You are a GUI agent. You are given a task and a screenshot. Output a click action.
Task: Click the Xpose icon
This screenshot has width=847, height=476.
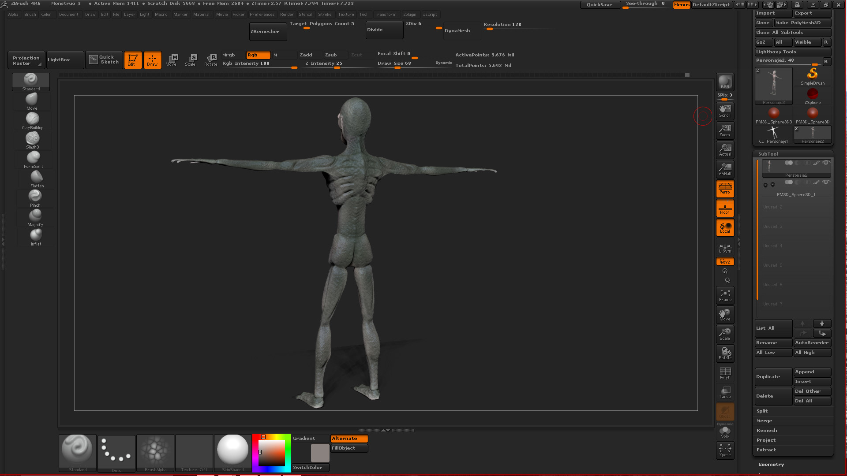[x=725, y=450]
